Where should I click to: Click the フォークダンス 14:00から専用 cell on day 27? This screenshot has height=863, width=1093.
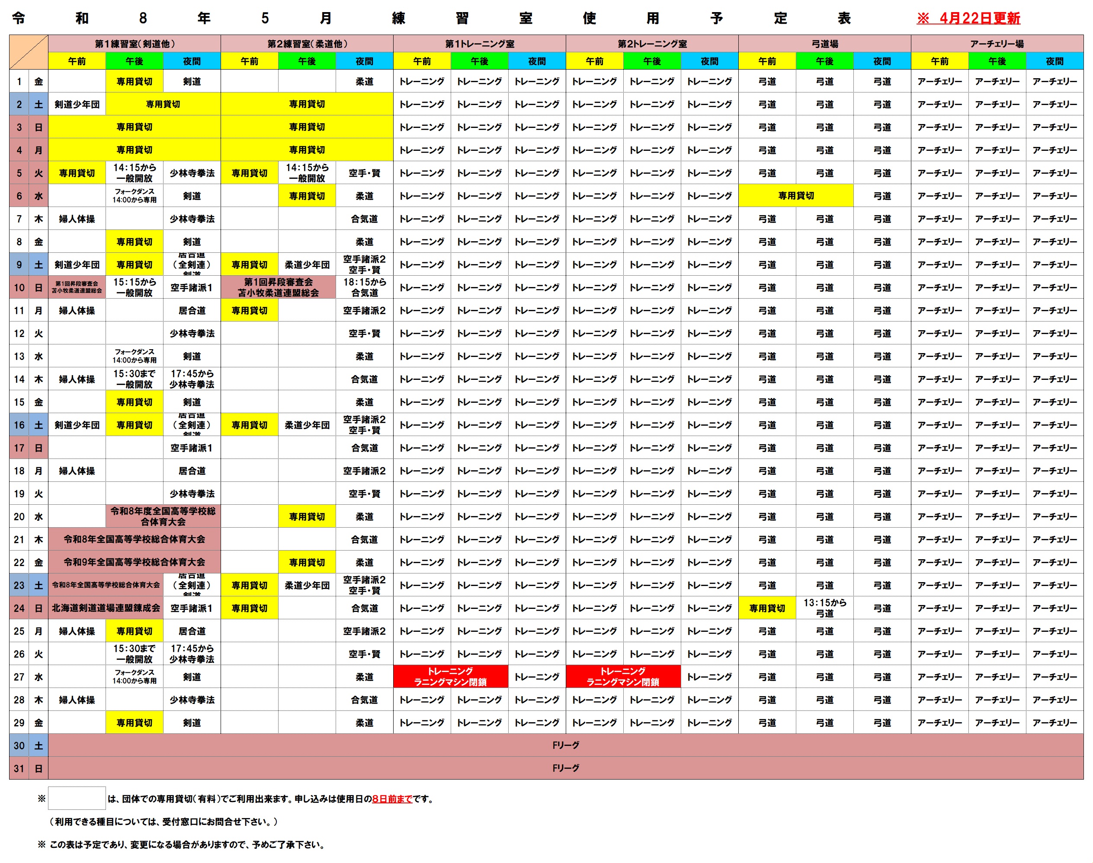pos(135,677)
